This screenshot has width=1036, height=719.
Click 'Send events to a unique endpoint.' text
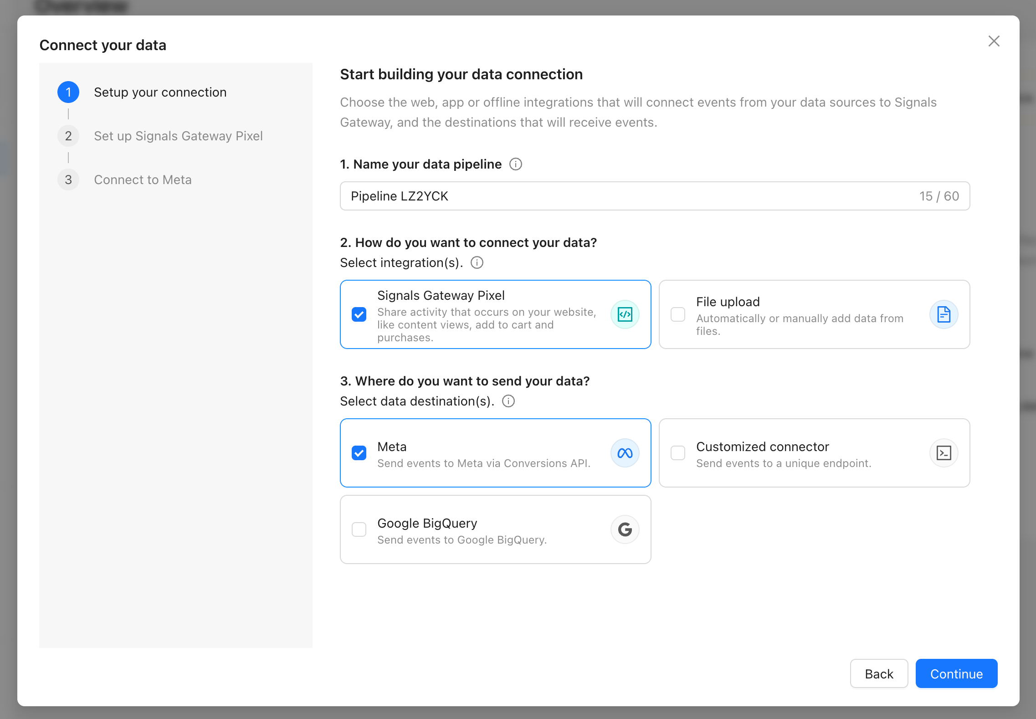[784, 463]
